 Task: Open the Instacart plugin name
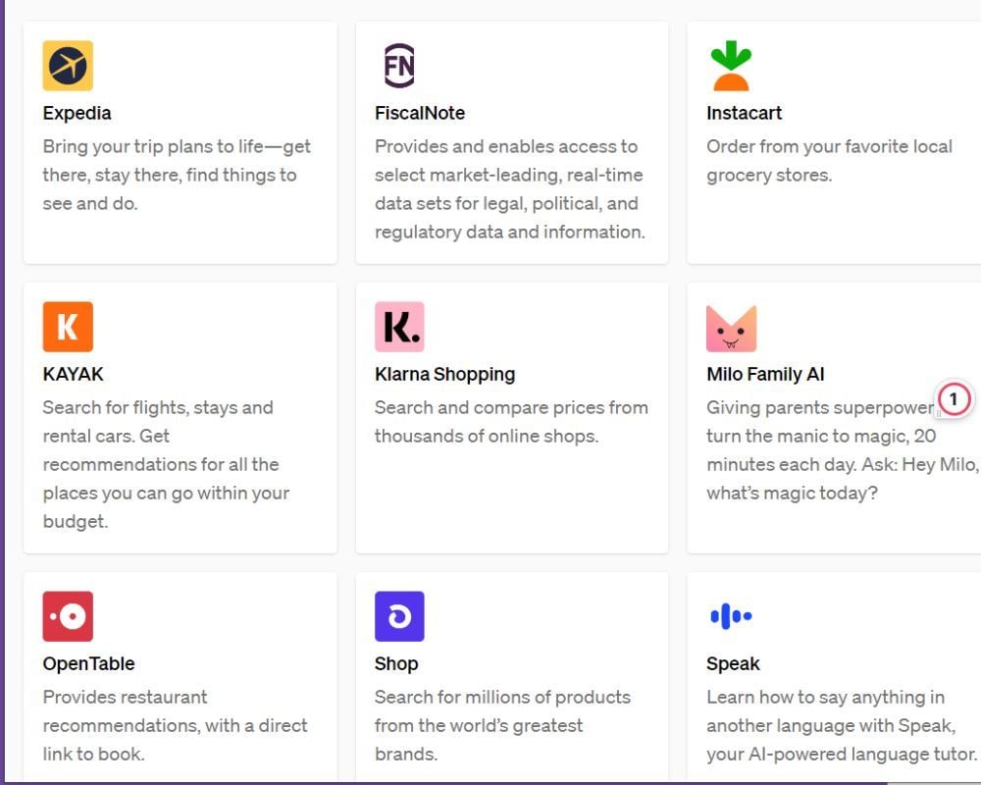tap(744, 113)
